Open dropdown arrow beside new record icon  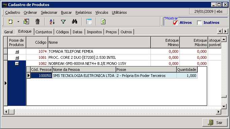[x=18, y=21]
